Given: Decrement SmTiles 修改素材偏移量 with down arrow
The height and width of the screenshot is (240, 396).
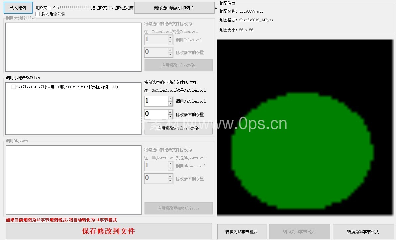Looking at the screenshot, I should coord(170,117).
